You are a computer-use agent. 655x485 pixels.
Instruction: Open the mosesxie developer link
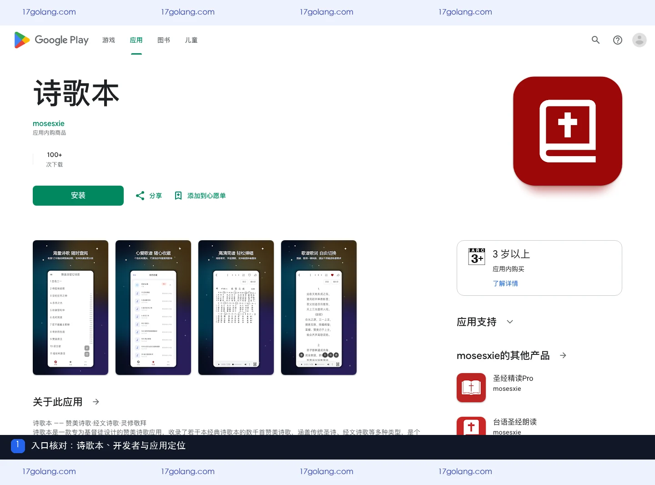[49, 123]
